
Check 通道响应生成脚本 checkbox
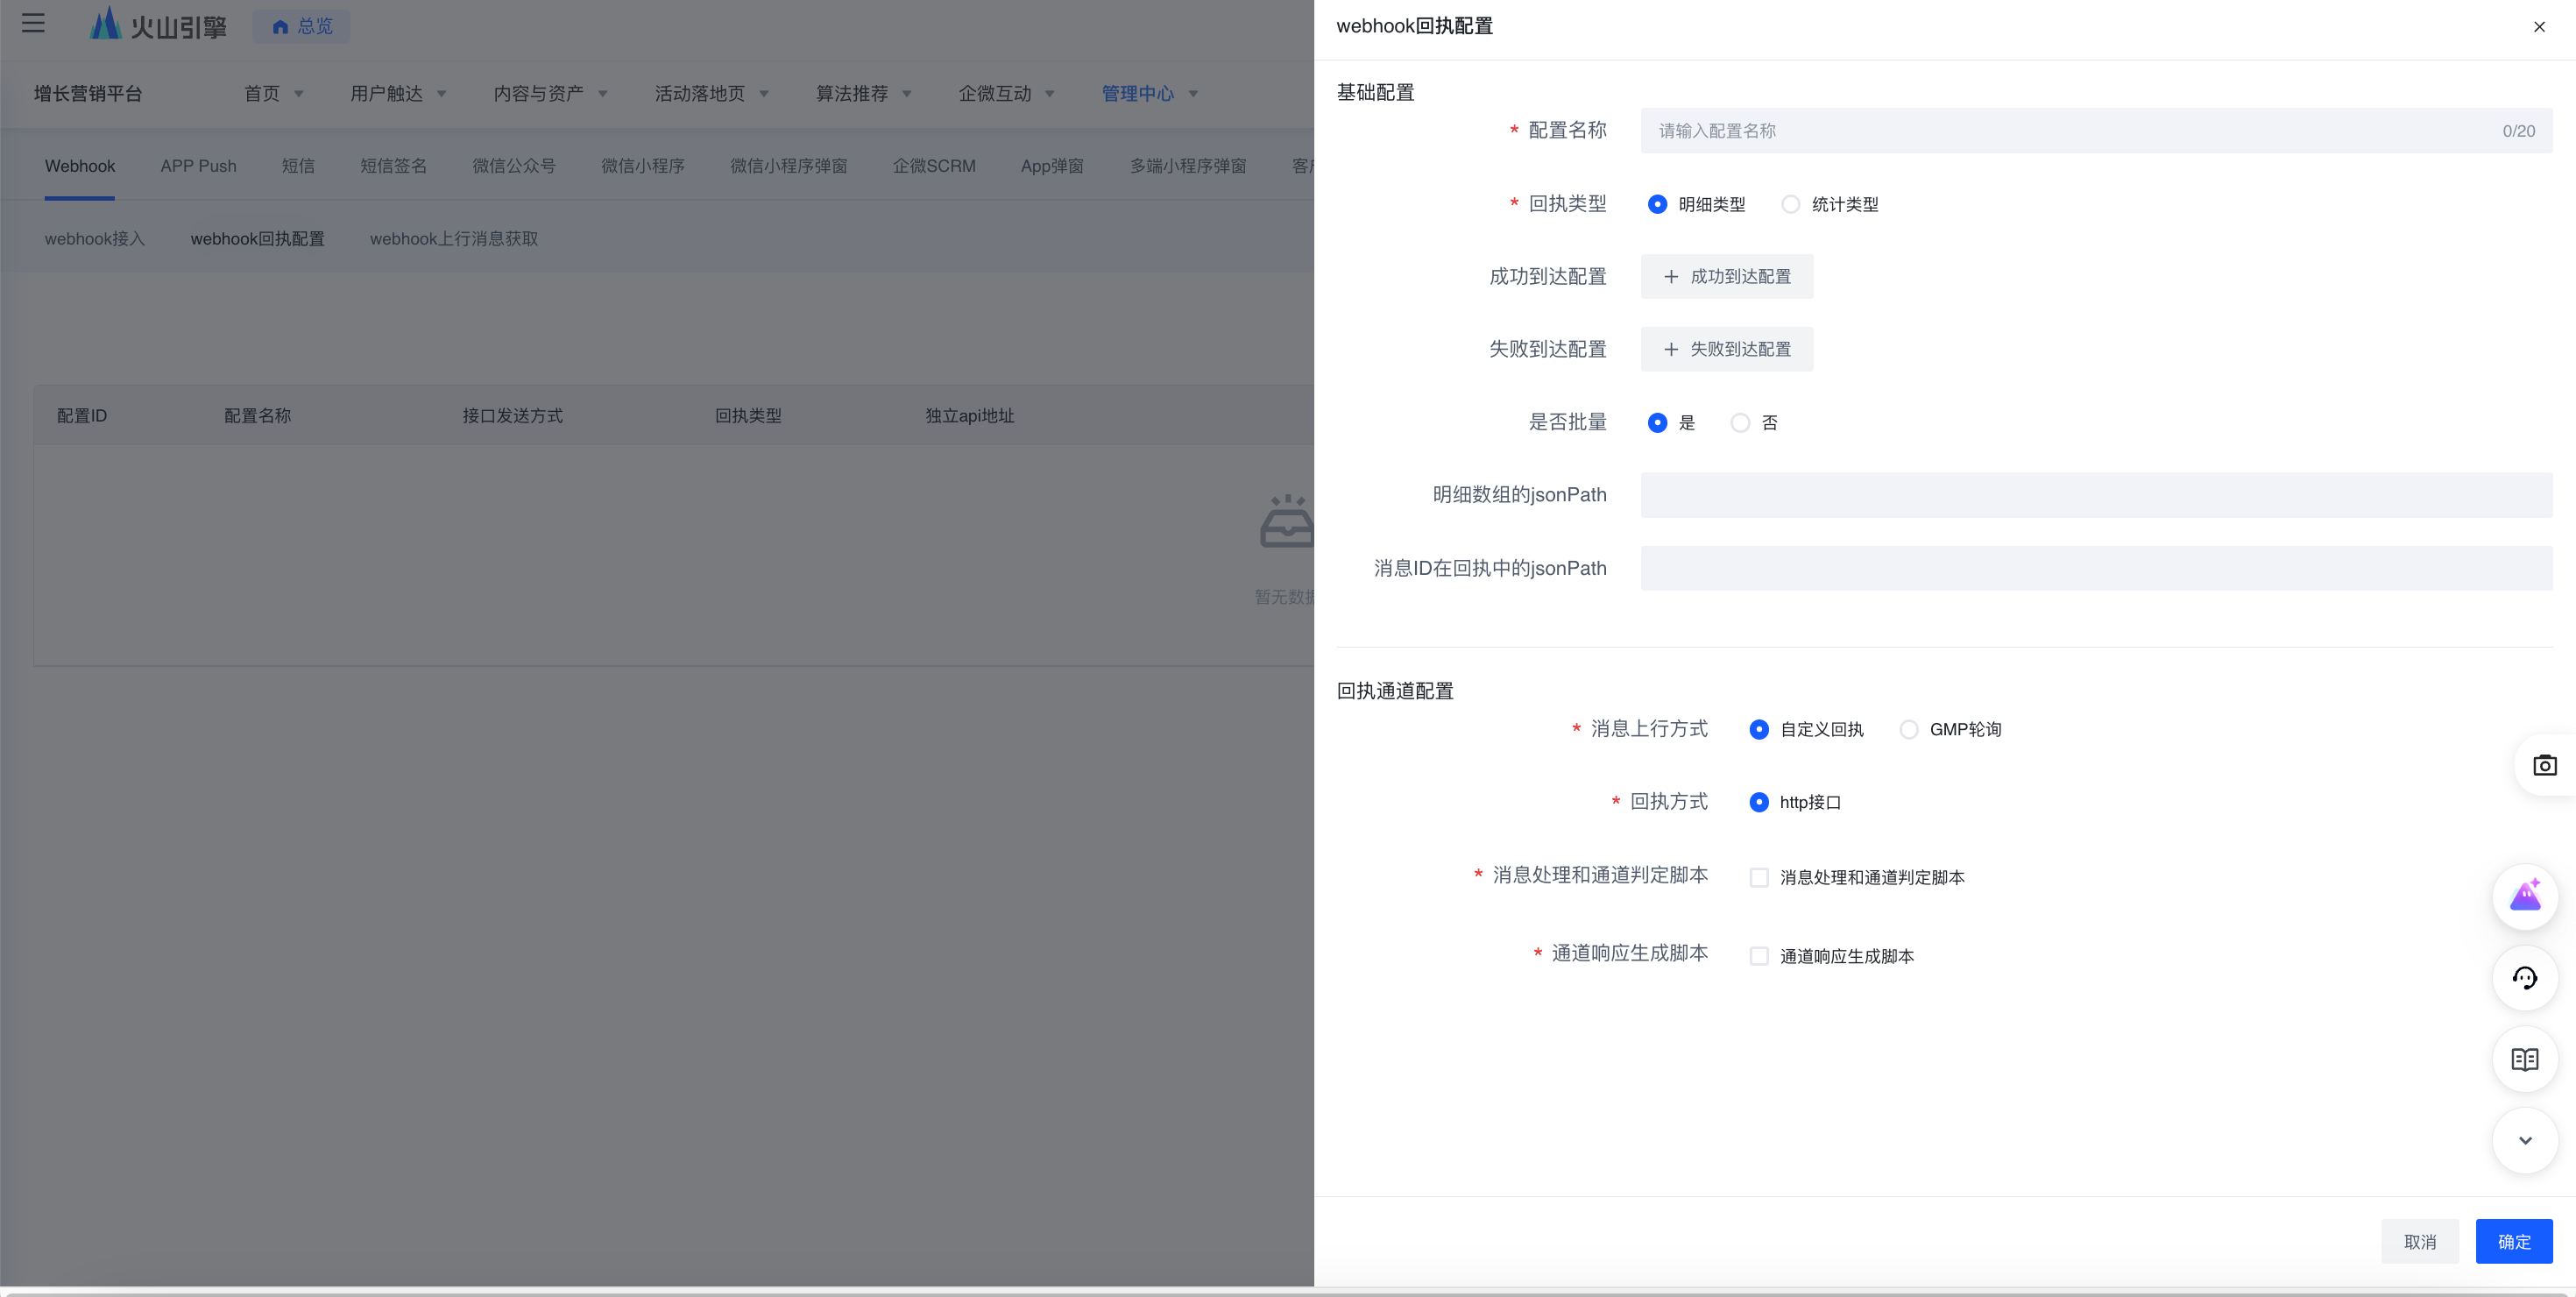tap(1759, 956)
